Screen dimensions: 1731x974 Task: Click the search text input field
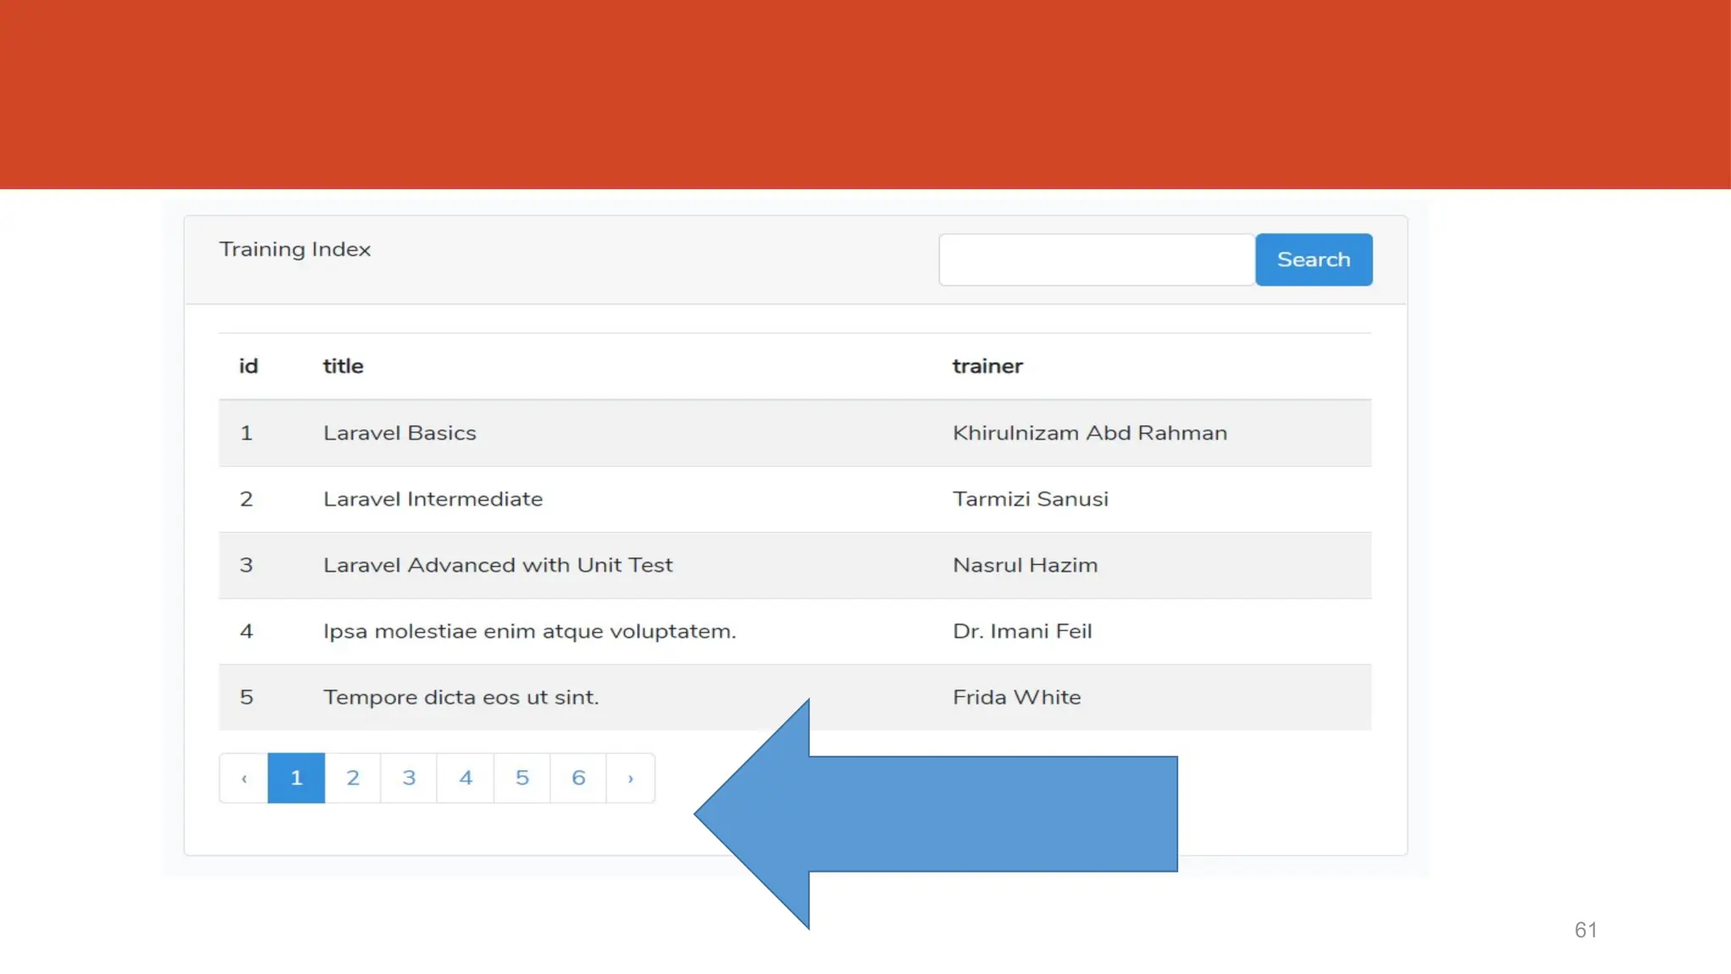[x=1095, y=260]
